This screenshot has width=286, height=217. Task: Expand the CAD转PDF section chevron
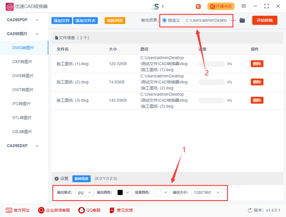tap(37, 20)
